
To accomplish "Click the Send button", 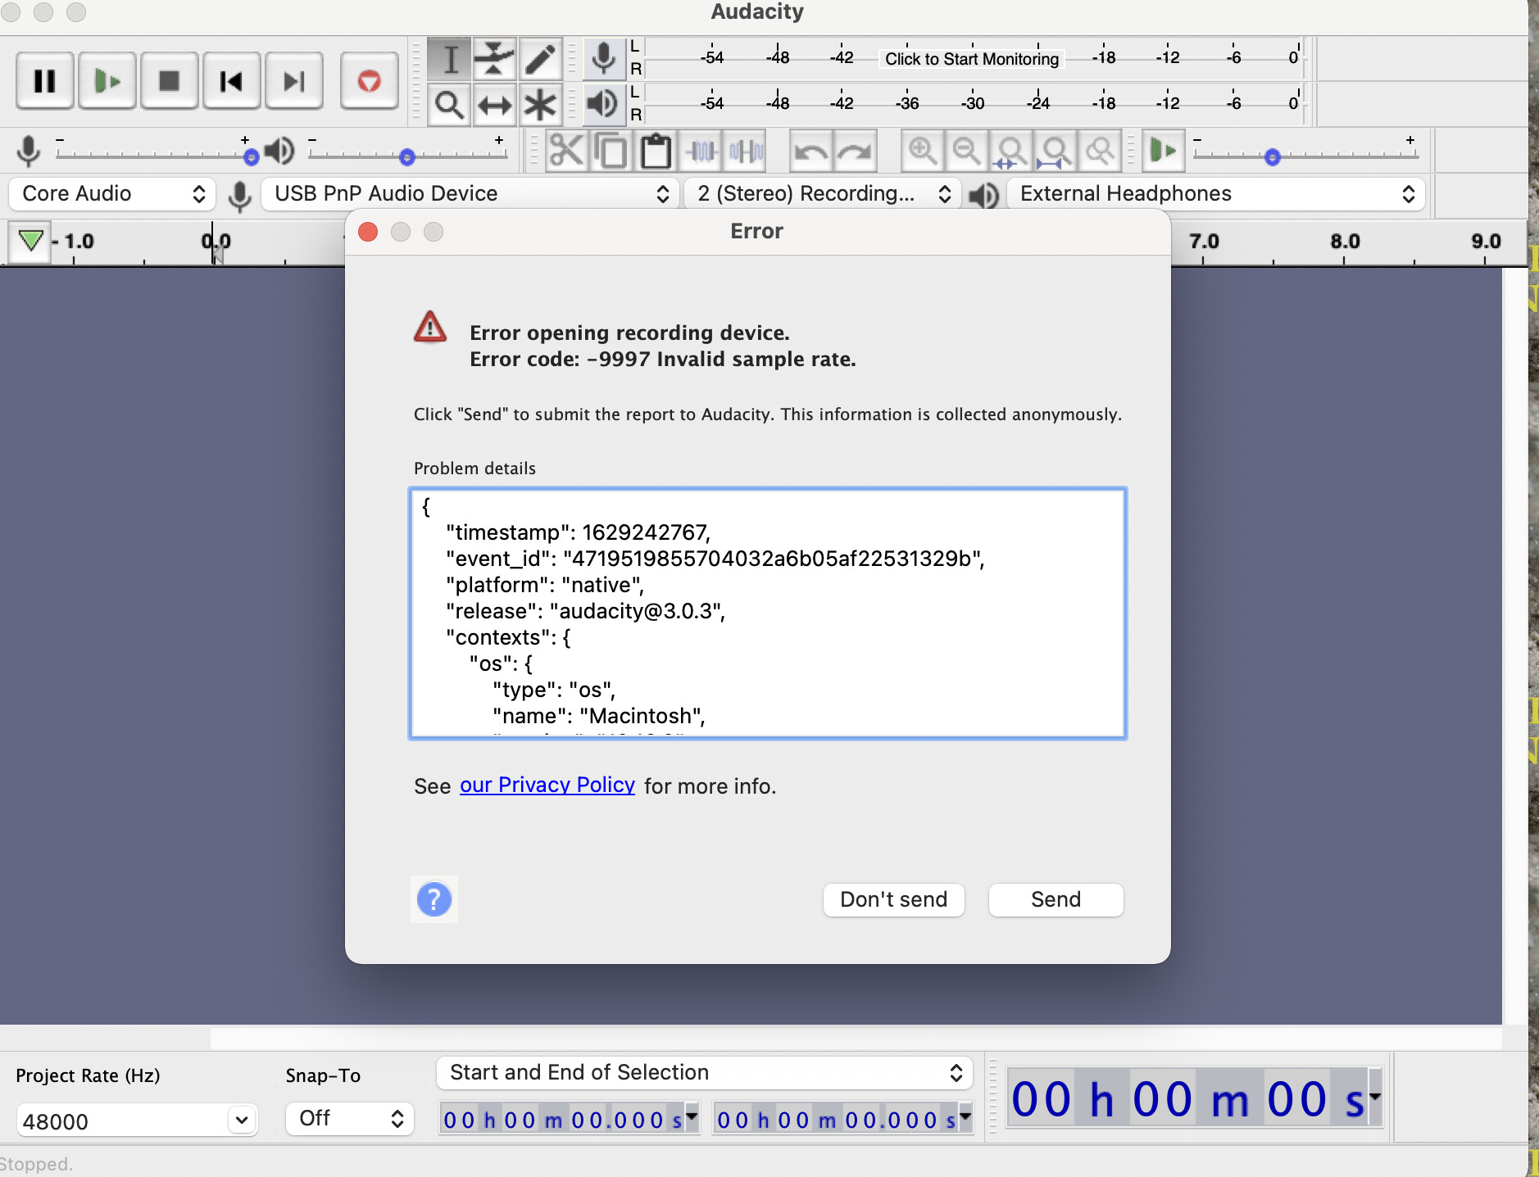I will tap(1056, 899).
